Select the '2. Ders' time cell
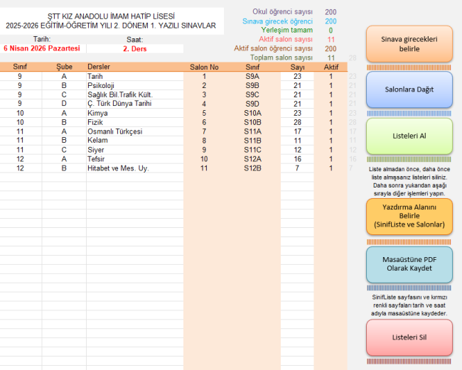Viewport: 462px width, 370px height. (x=134, y=49)
